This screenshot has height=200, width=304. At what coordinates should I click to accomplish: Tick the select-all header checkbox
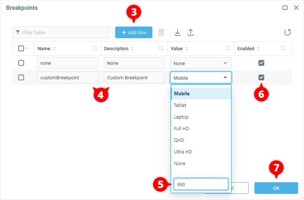pos(21,48)
